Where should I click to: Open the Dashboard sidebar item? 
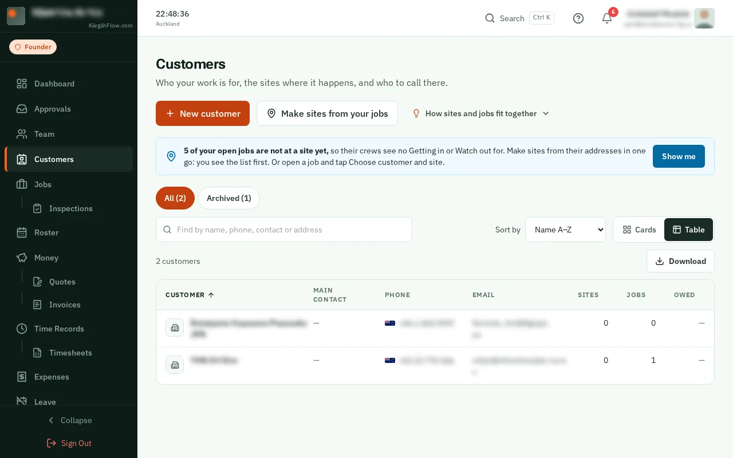point(69,84)
